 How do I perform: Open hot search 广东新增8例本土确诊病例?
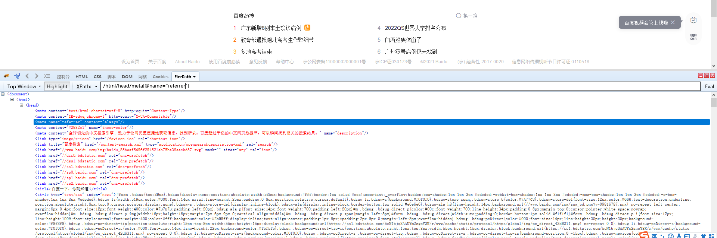pyautogui.click(x=271, y=28)
